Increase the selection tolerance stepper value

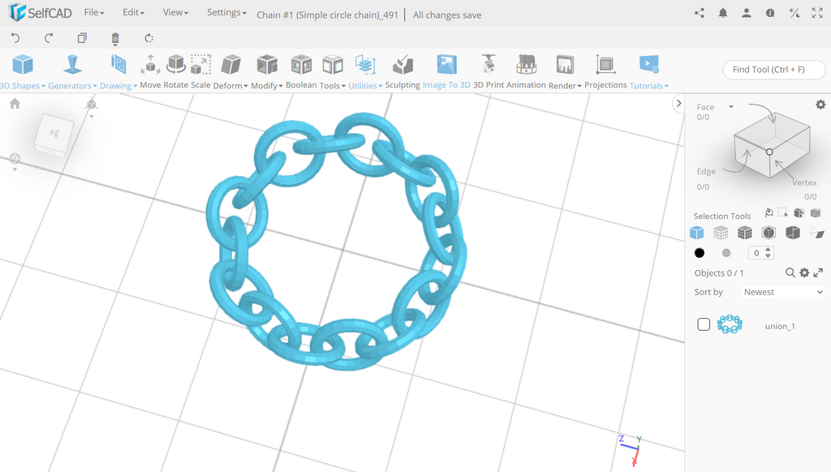768,249
